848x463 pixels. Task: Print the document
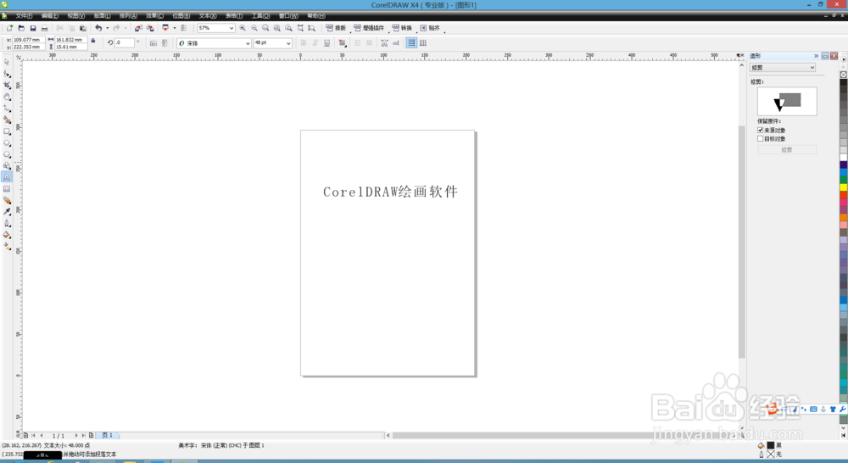coord(44,28)
